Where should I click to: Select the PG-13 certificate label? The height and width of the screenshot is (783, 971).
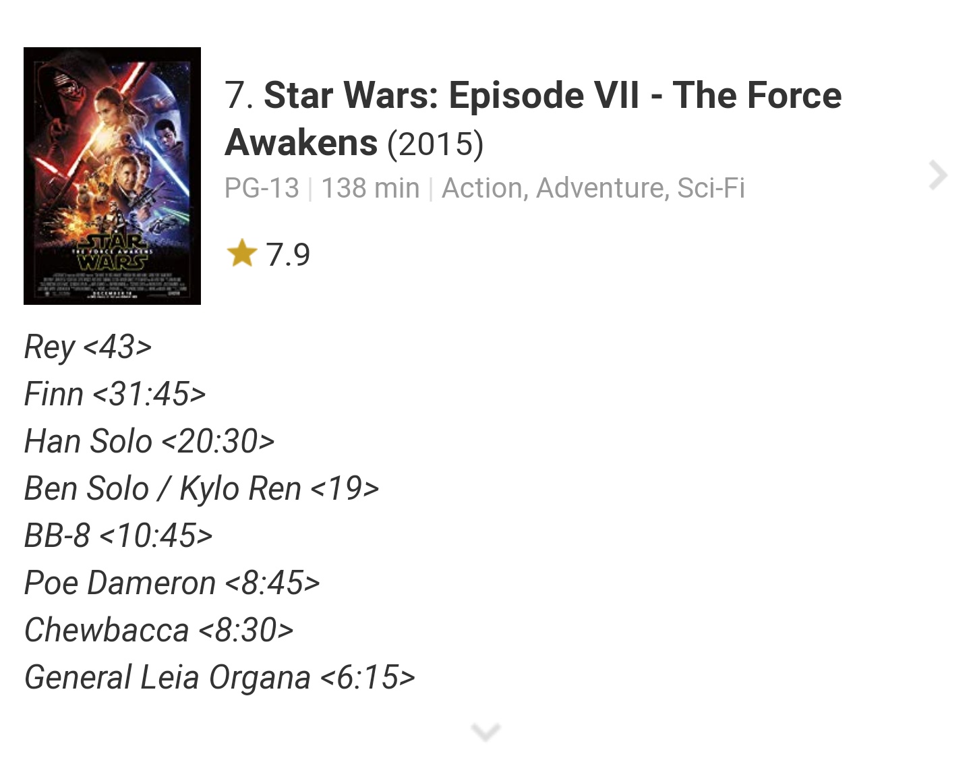coord(262,188)
